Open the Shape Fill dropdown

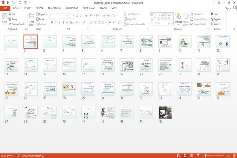pos(197,14)
